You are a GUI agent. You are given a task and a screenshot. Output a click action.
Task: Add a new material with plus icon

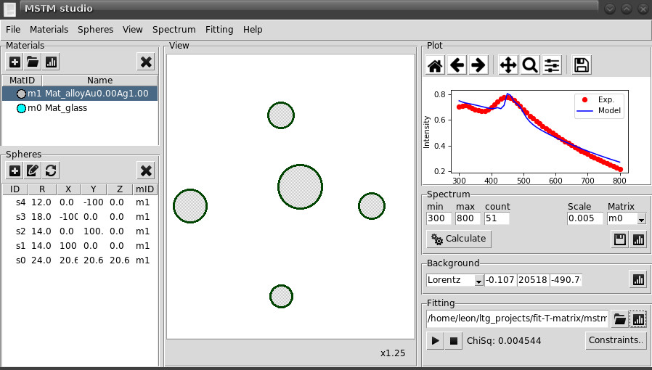click(x=15, y=62)
